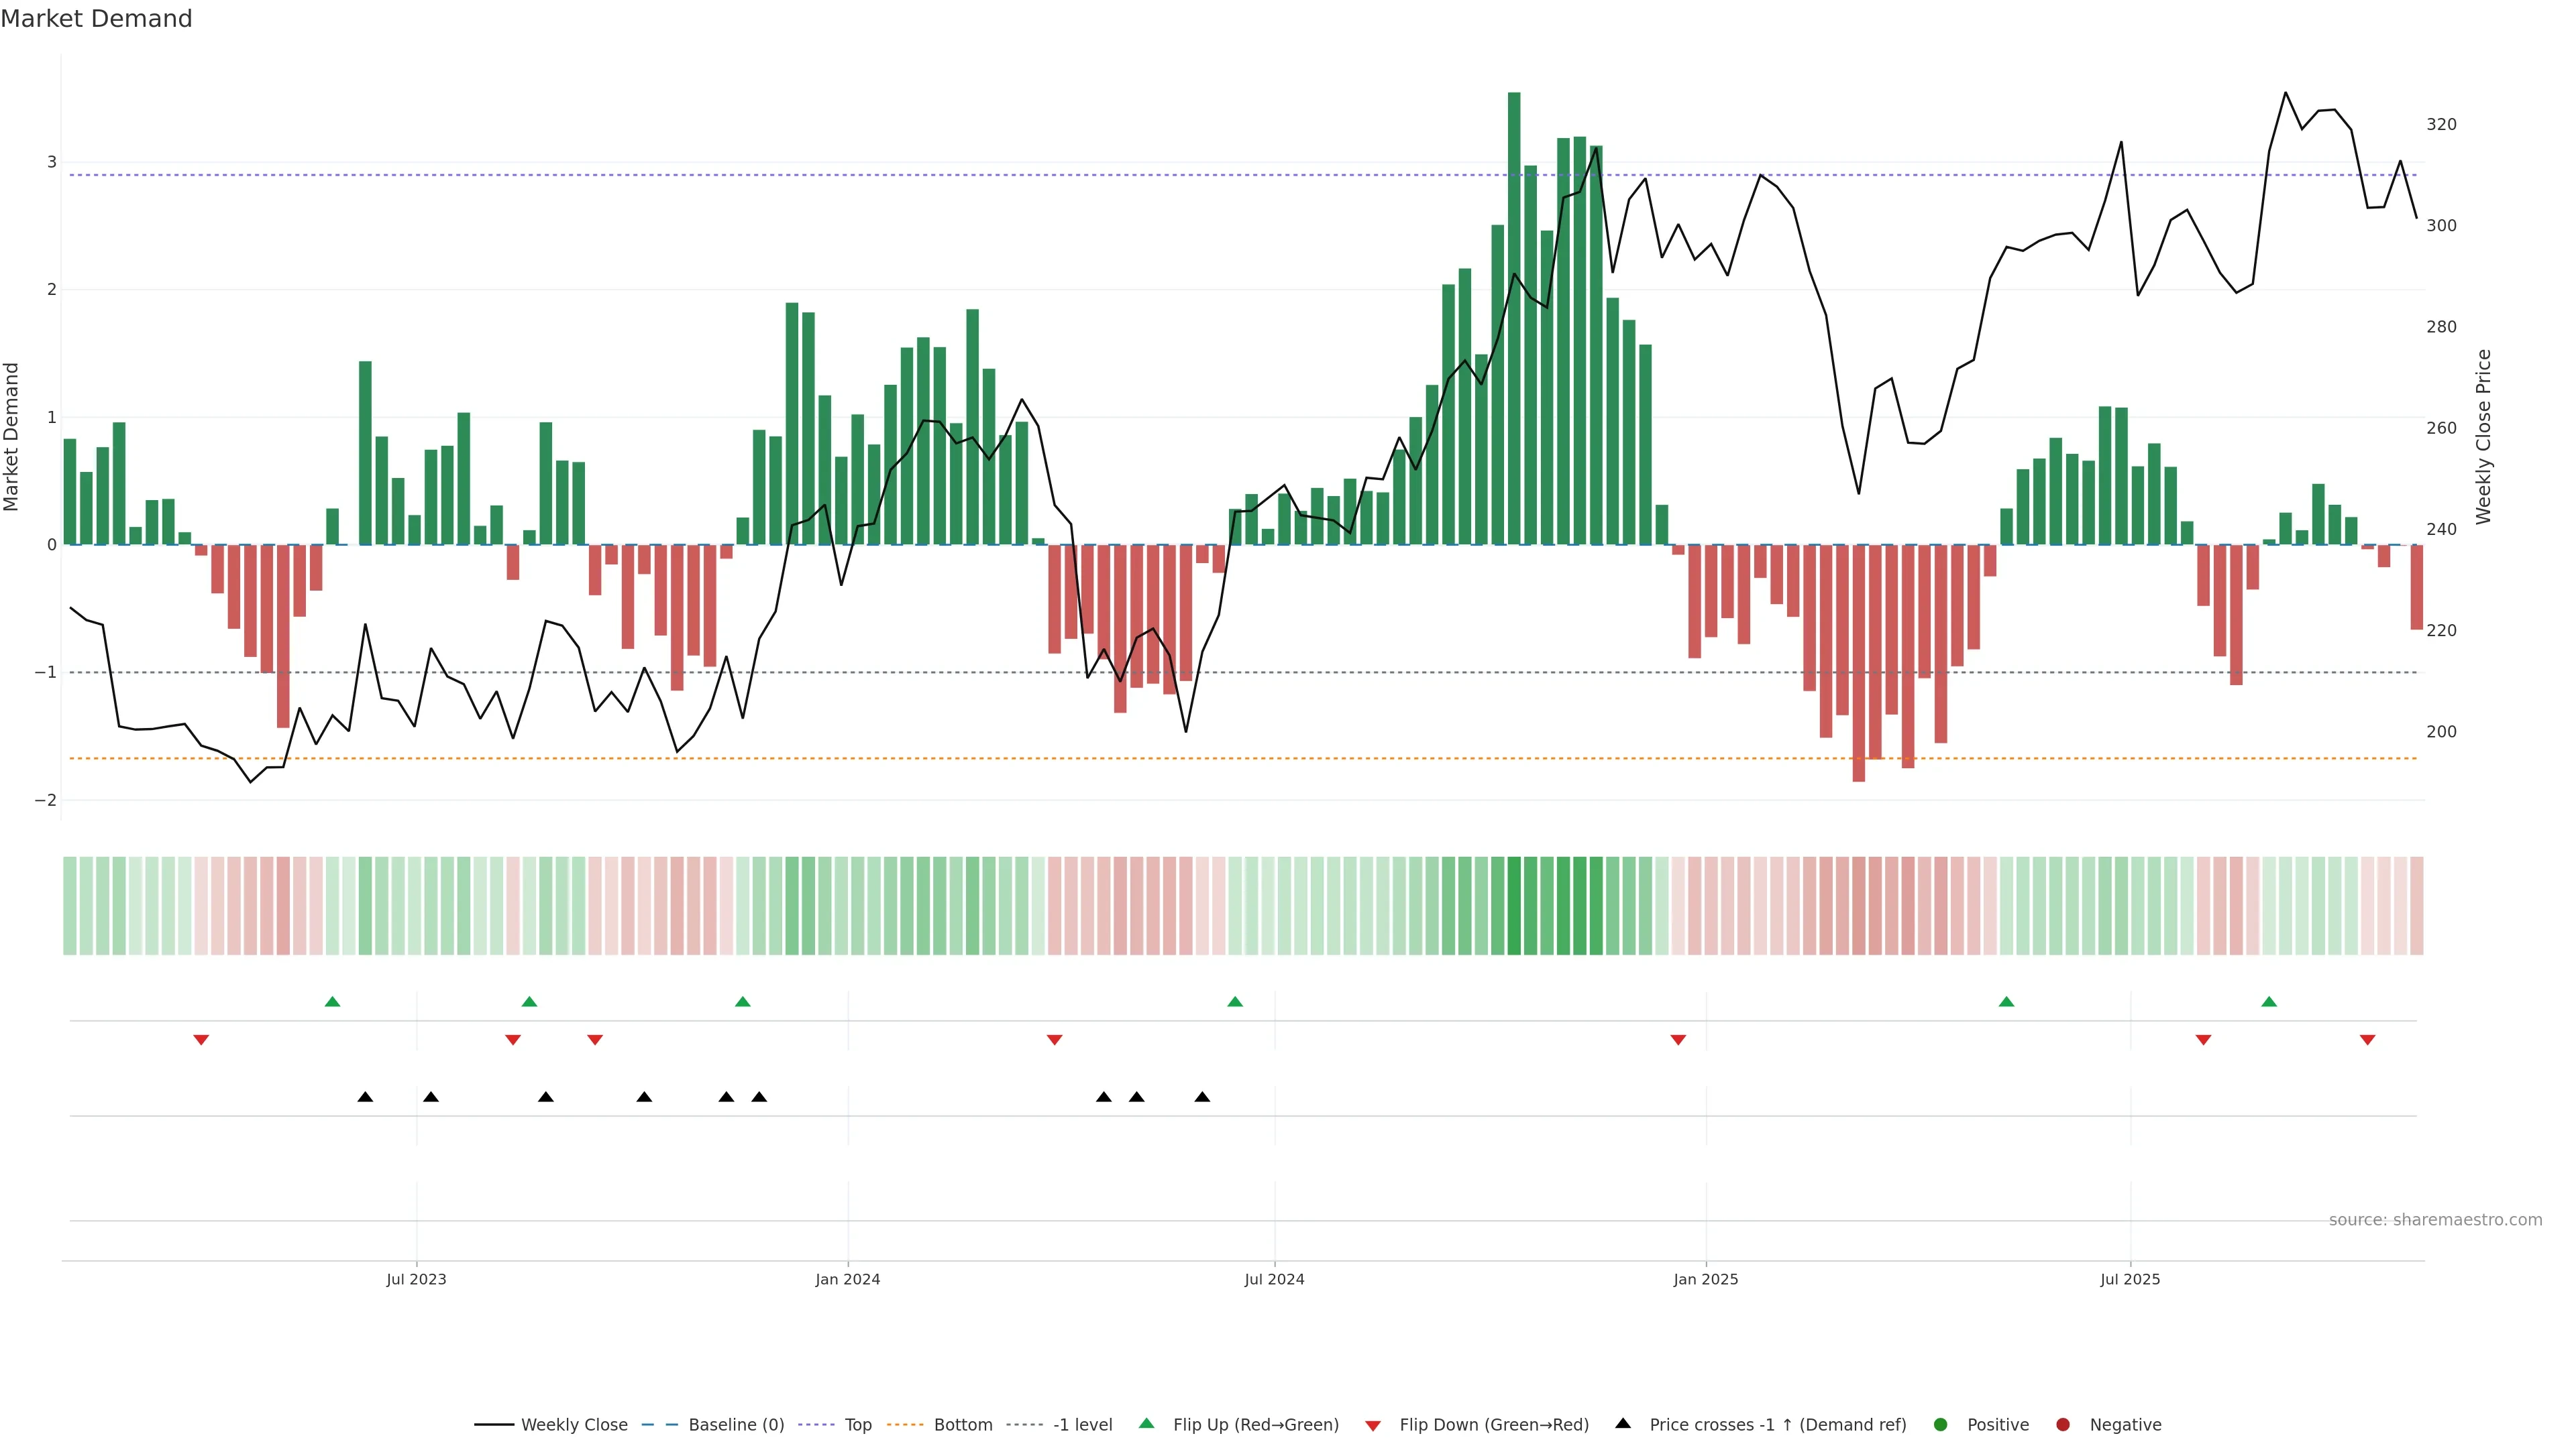Click the first black price-cross triangle marker
The width and height of the screenshot is (2576, 1448).
tap(365, 1097)
